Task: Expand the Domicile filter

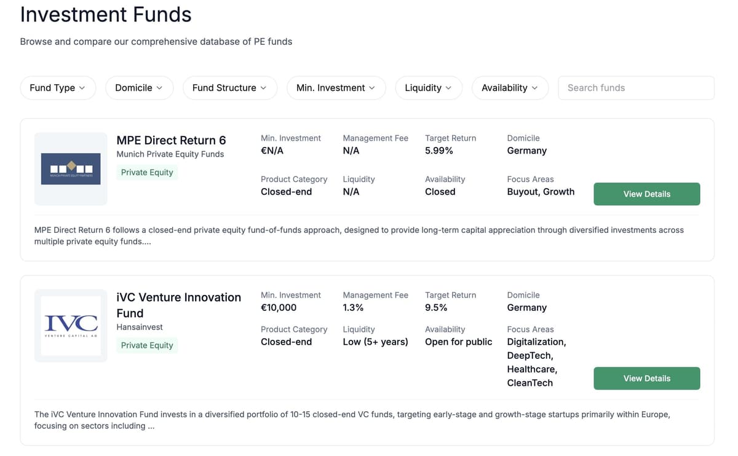Action: coord(139,88)
